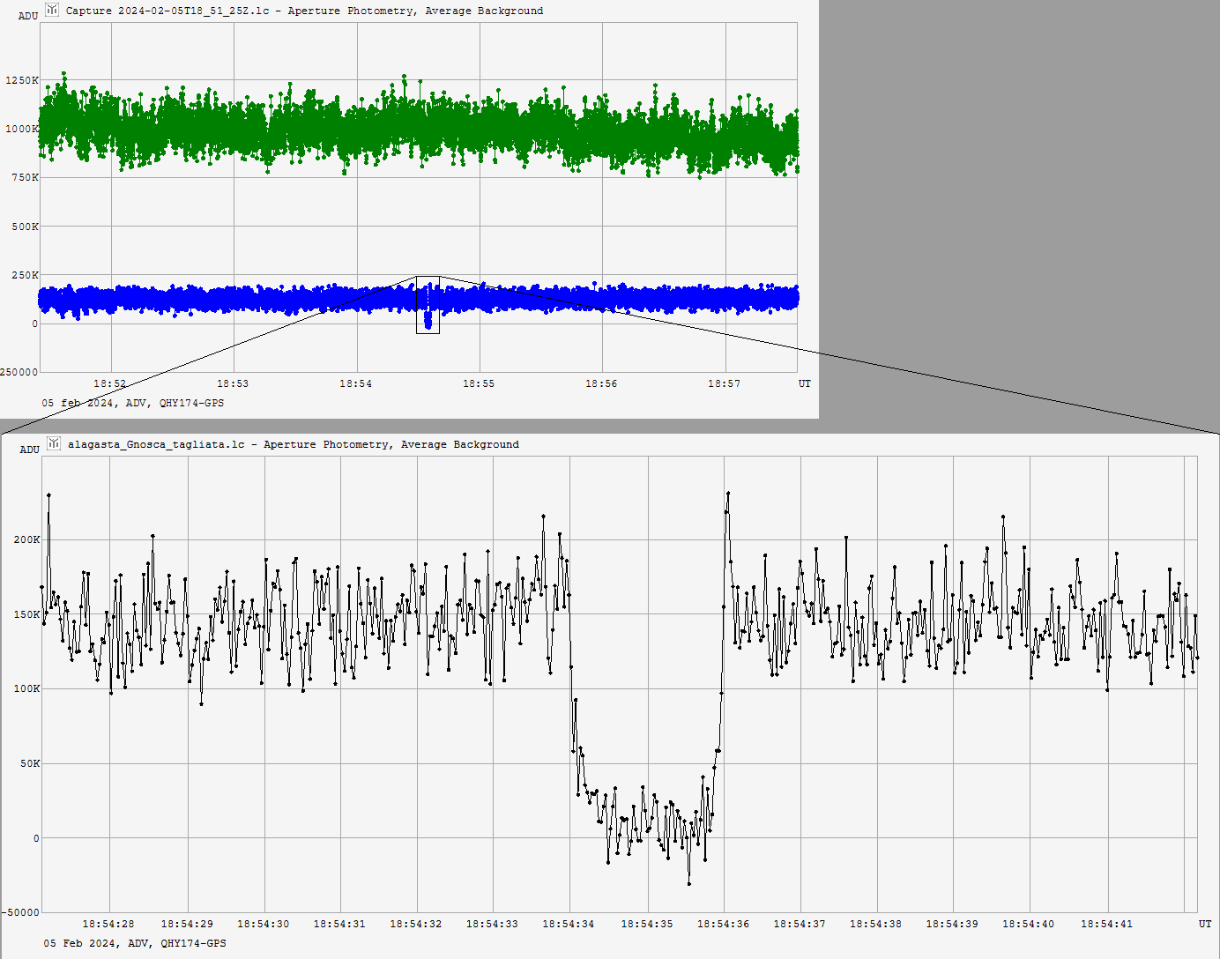Click the '1000K' axis label in upper chart

coord(22,129)
